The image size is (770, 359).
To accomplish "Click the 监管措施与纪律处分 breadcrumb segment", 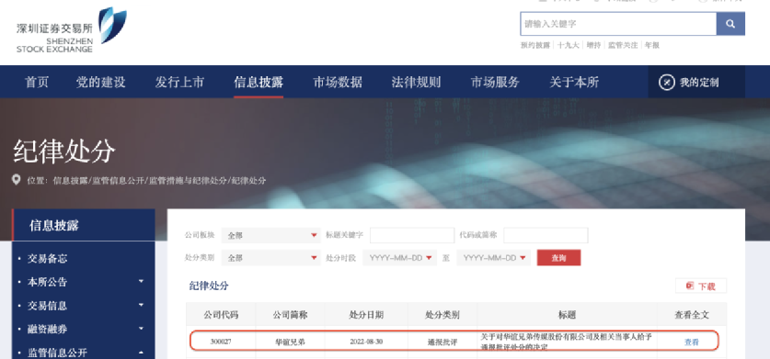I will (188, 181).
